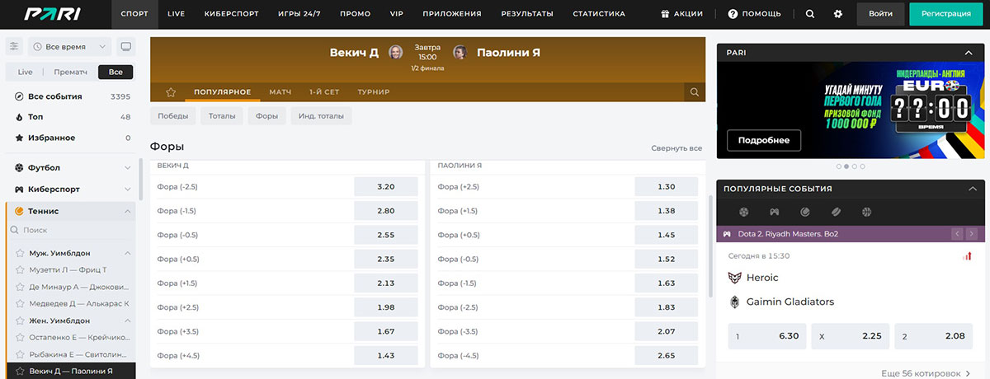The image size is (990, 379).
Task: Bet on Векич Фора (-2.5) at 3.20
Action: [x=385, y=187]
